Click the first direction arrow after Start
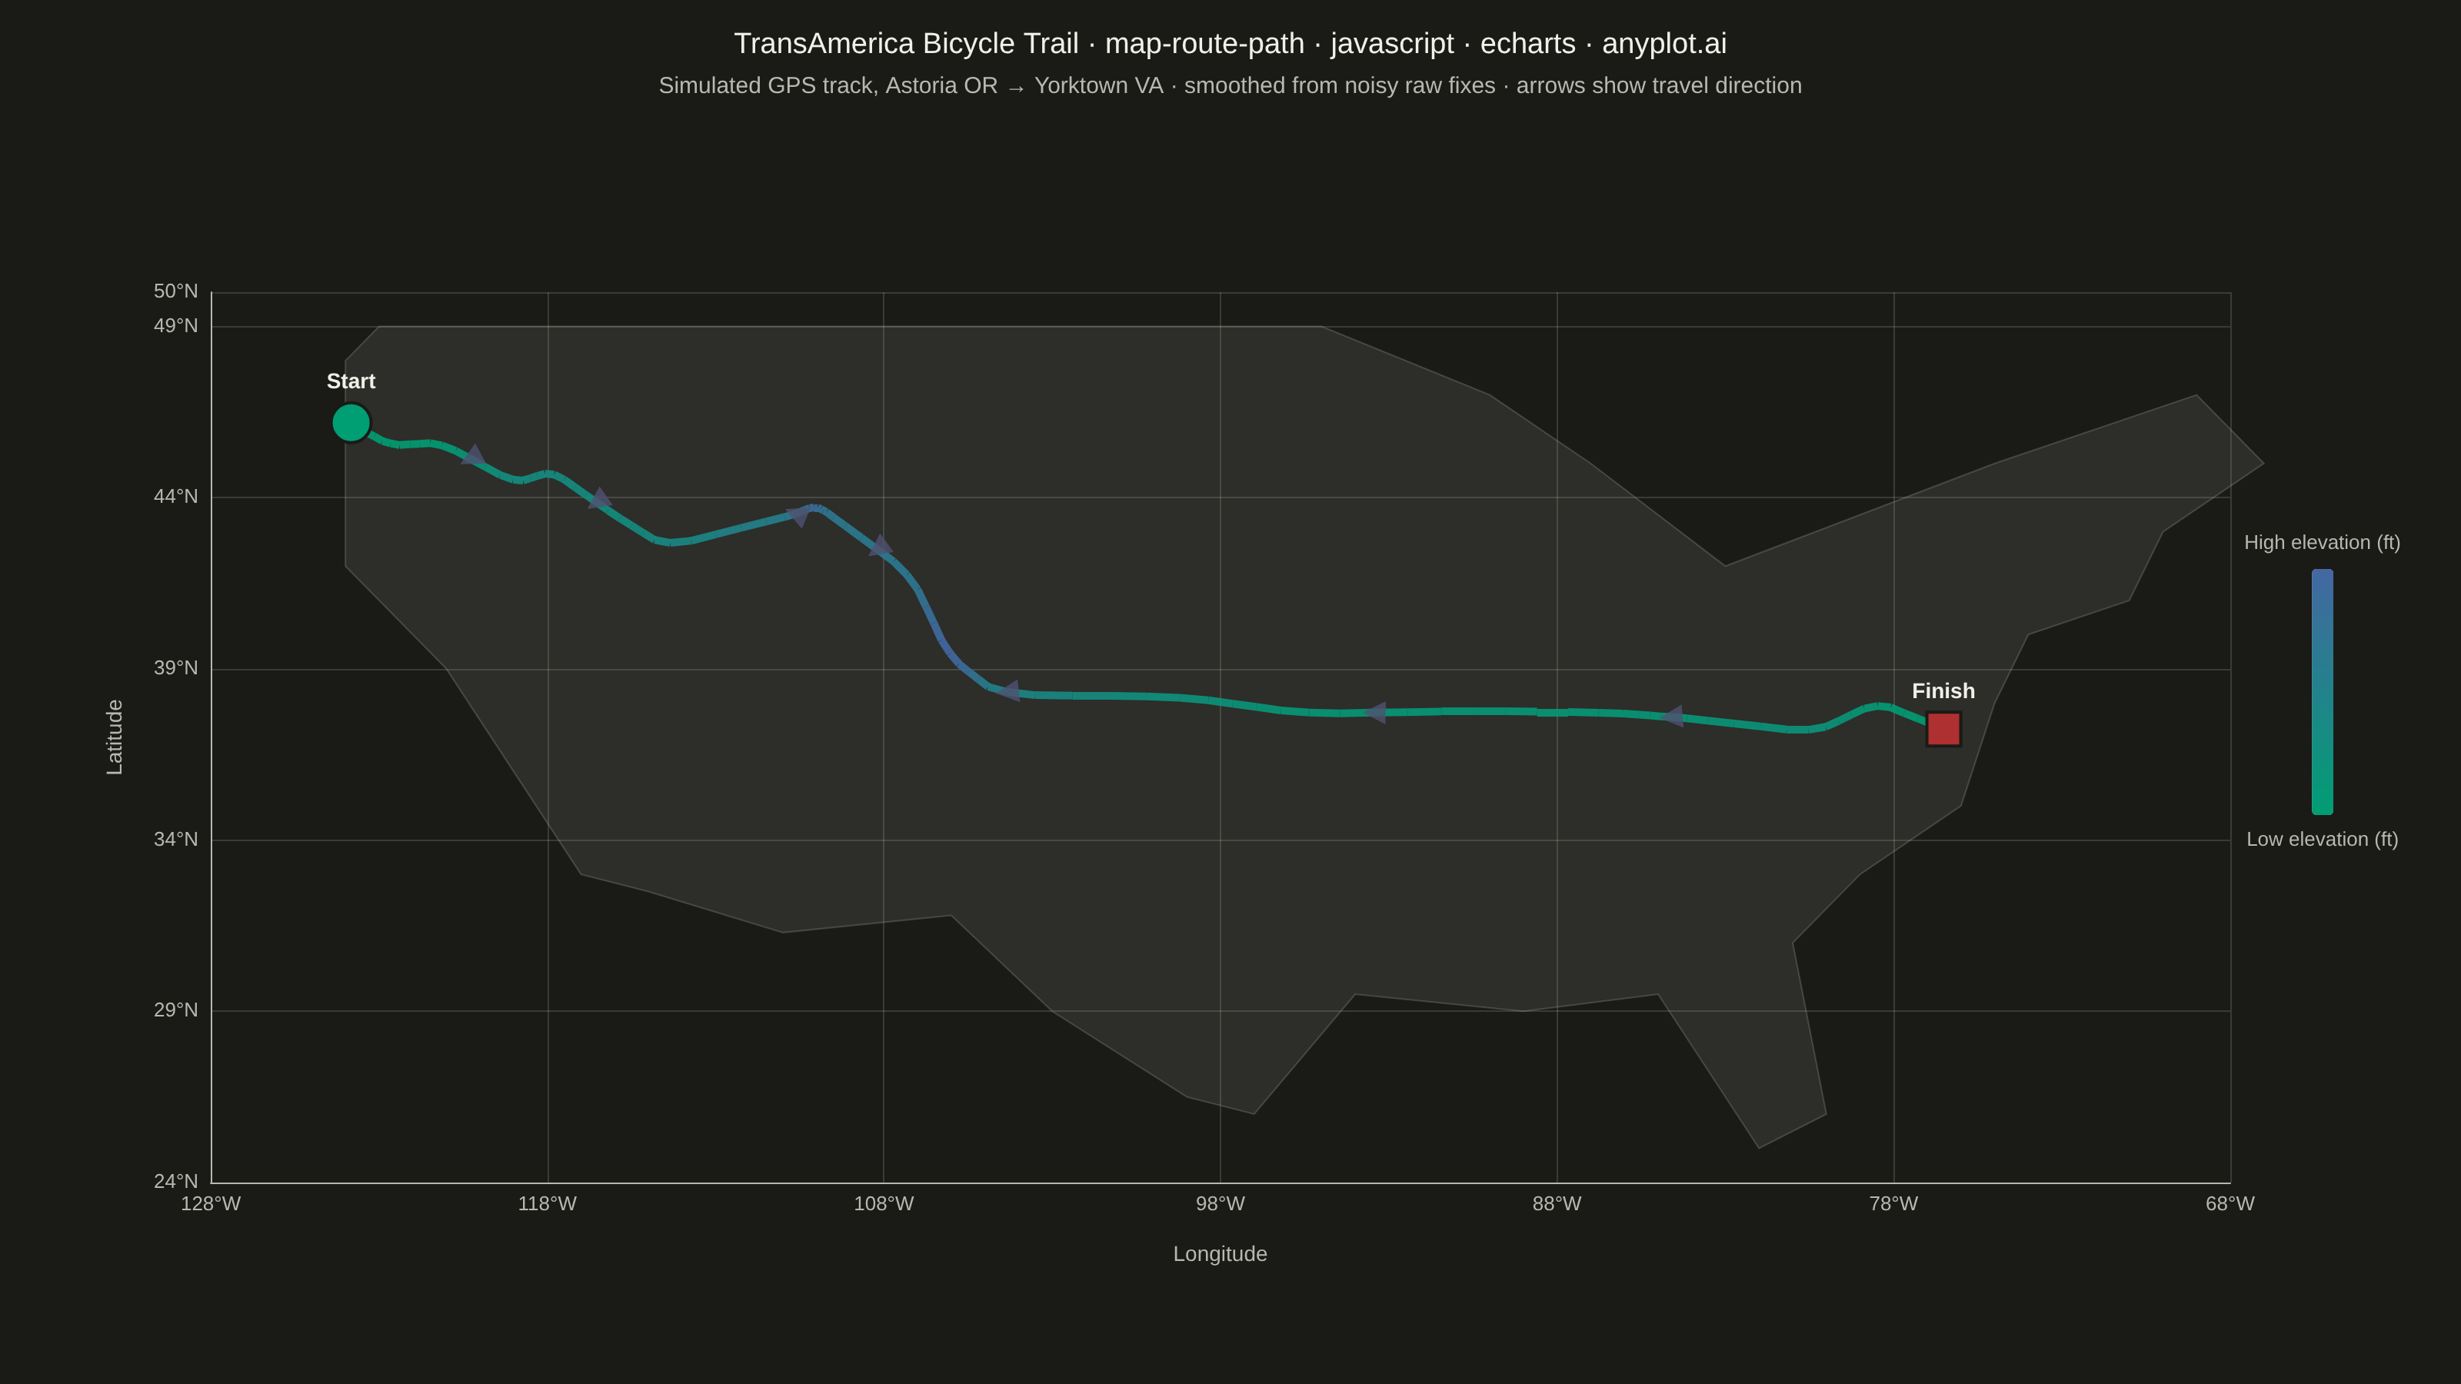This screenshot has height=1384, width=2461. tap(473, 456)
